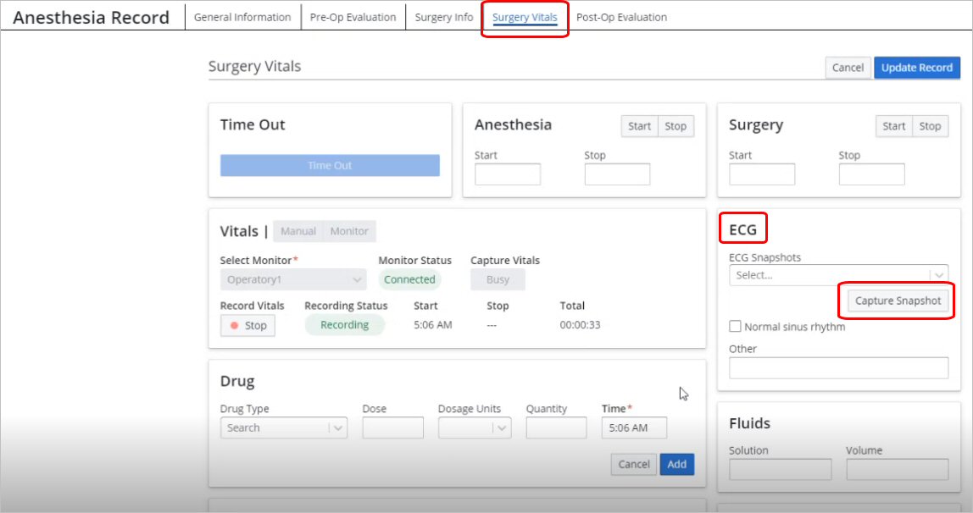This screenshot has width=973, height=513.
Task: Open the General Information tab
Action: pyautogui.click(x=242, y=17)
